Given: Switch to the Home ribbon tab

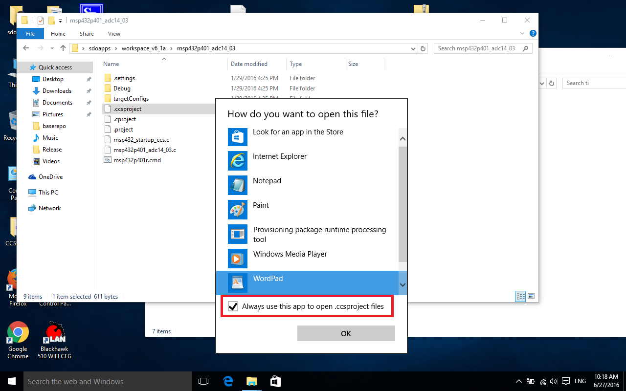Looking at the screenshot, I should (58, 34).
